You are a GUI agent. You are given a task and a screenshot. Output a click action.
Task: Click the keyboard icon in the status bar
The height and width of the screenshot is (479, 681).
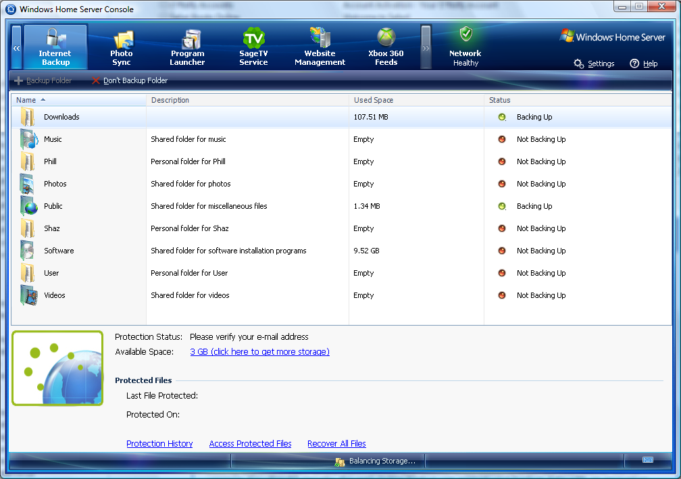tap(647, 460)
